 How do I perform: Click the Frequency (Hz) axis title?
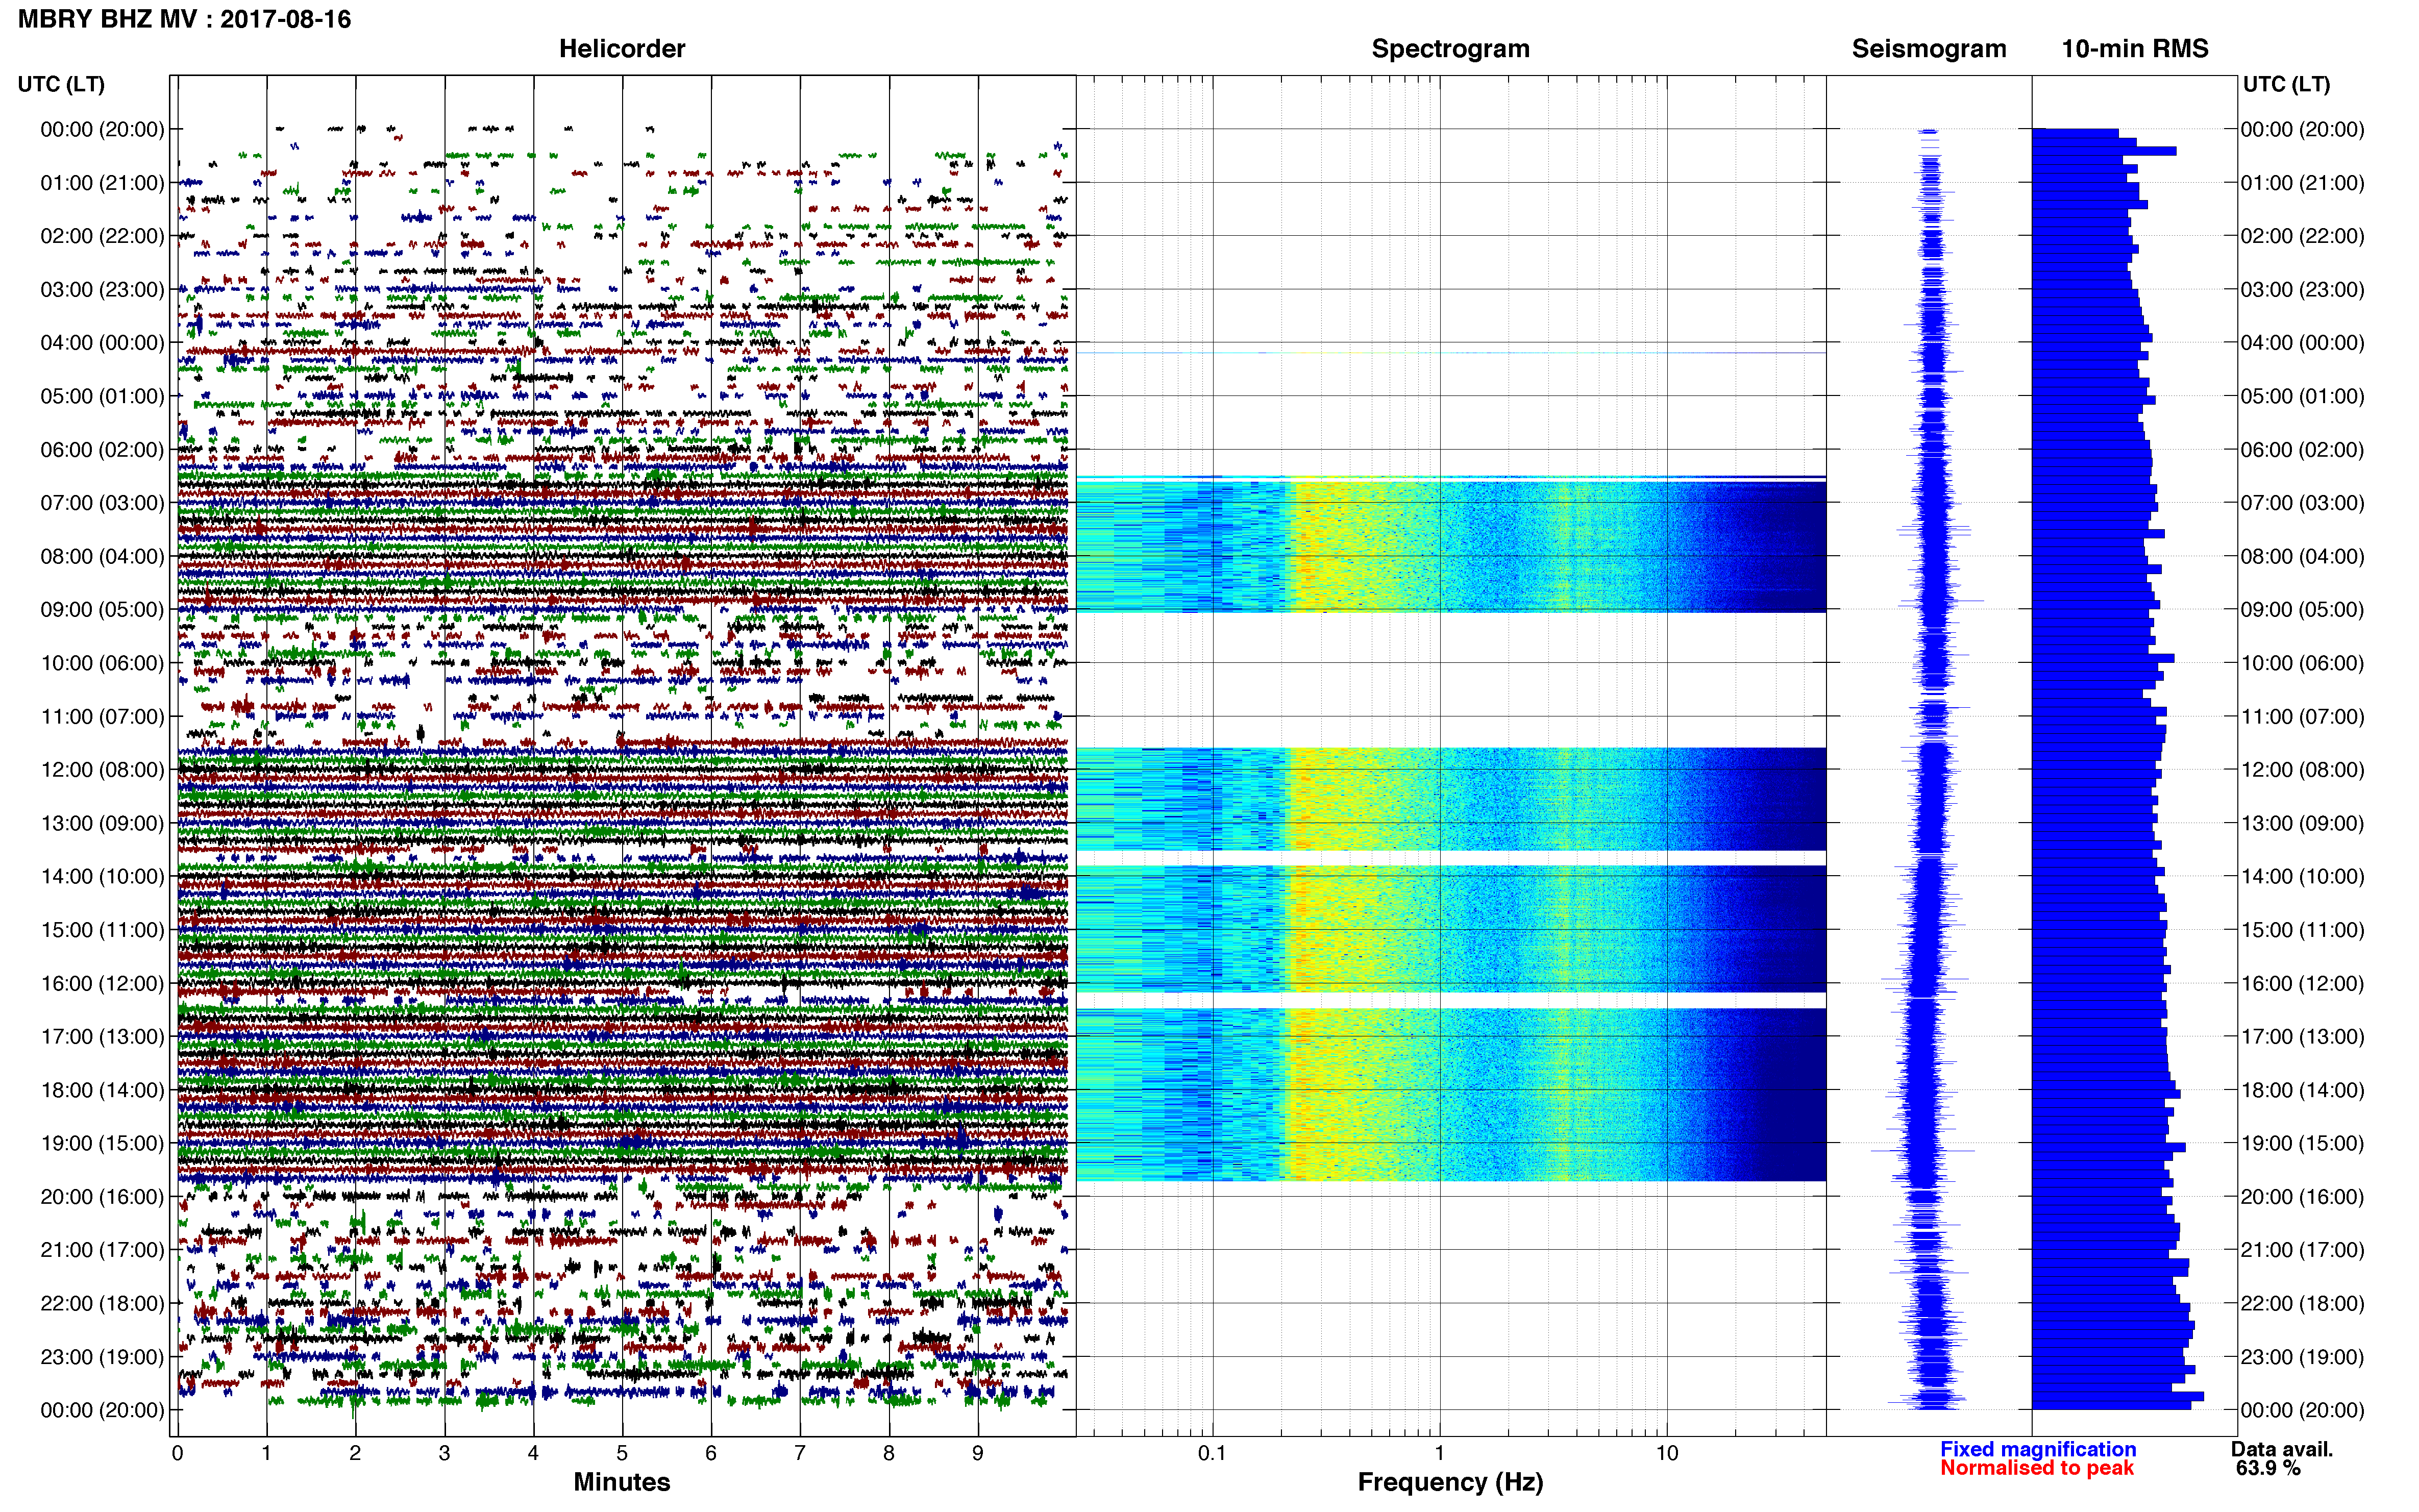(x=1450, y=1482)
